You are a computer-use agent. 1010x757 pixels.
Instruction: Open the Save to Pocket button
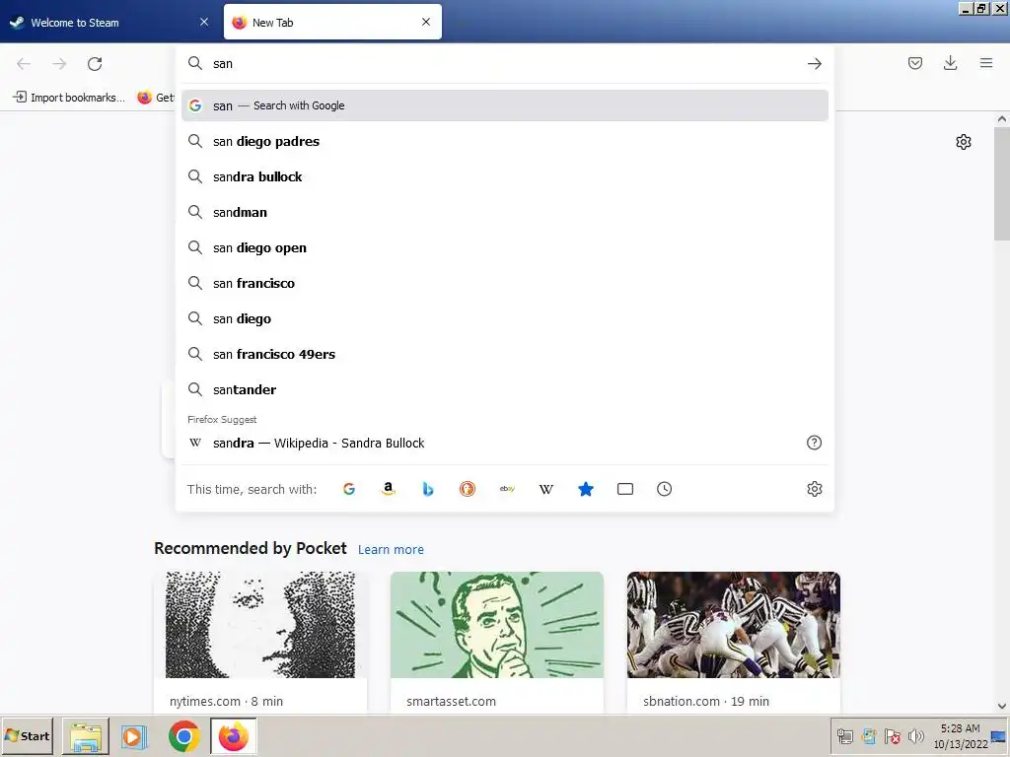[914, 63]
